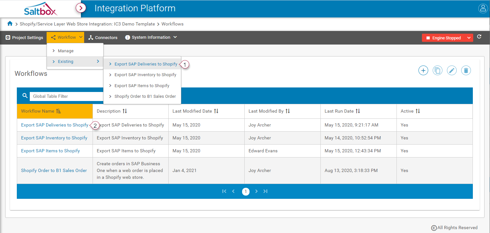490x233 pixels.
Task: Open Export SAP Items to Shopify table link
Action: [x=50, y=151]
